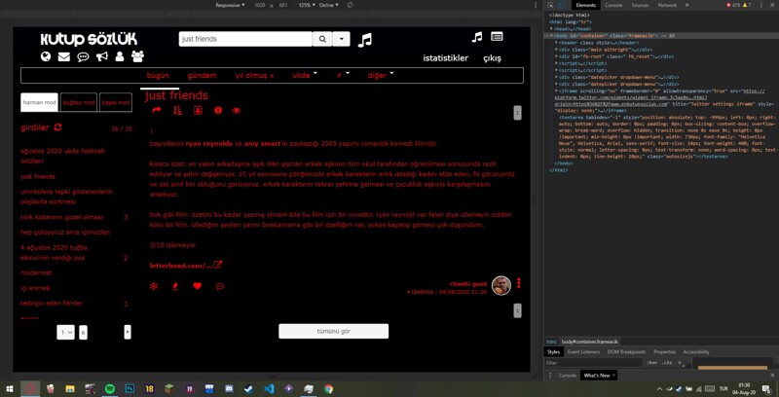This screenshot has width=779, height=397.
Task: Open the chat bubble icon in header
Action: [83, 56]
